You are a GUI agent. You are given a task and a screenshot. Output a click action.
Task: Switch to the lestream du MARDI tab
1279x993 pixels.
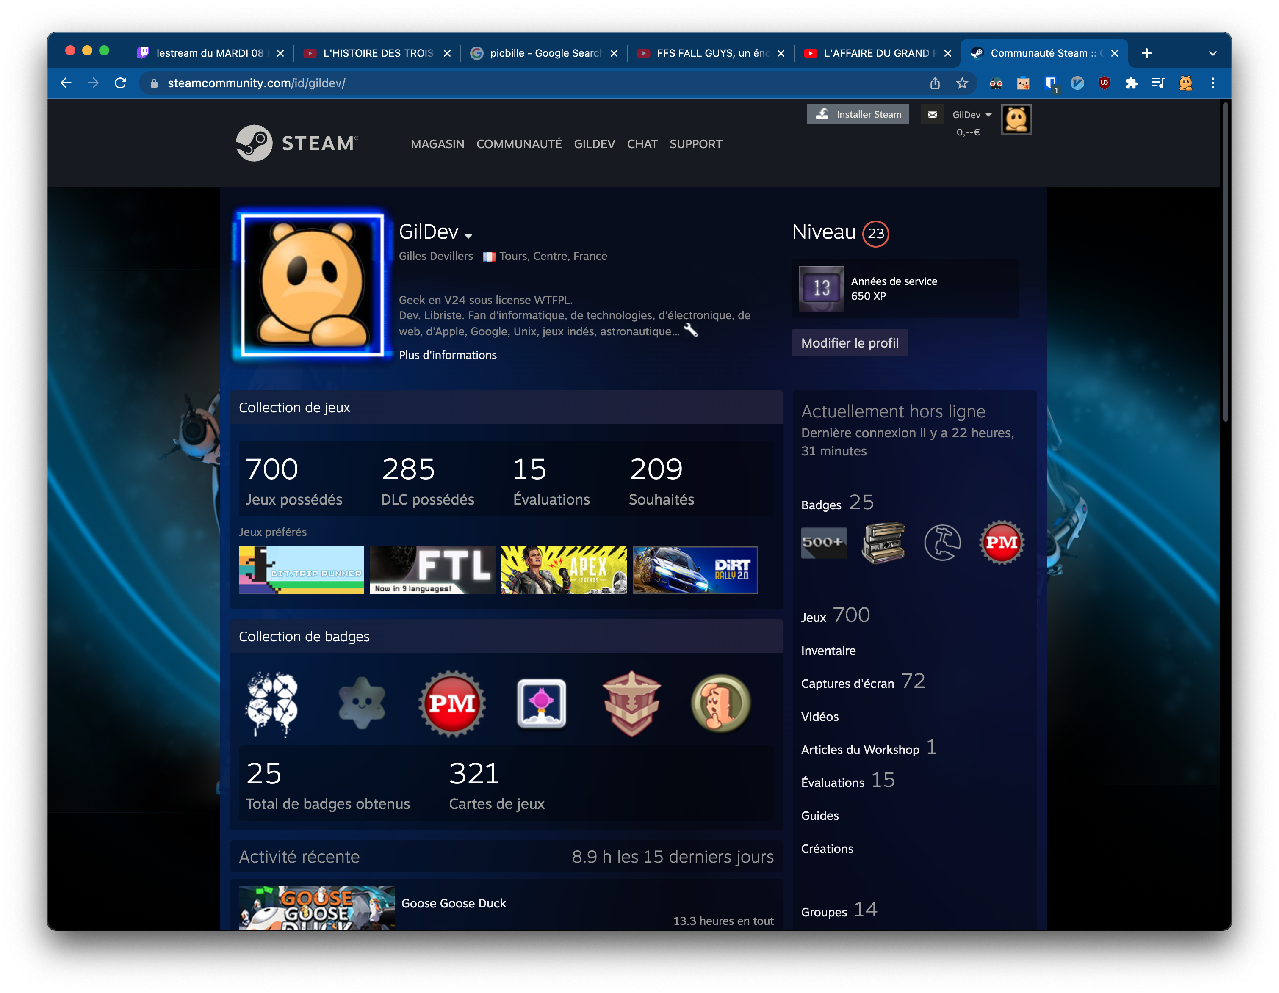(x=210, y=53)
